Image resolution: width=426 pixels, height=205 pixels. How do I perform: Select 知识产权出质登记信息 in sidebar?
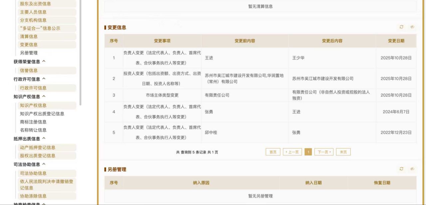(x=42, y=114)
